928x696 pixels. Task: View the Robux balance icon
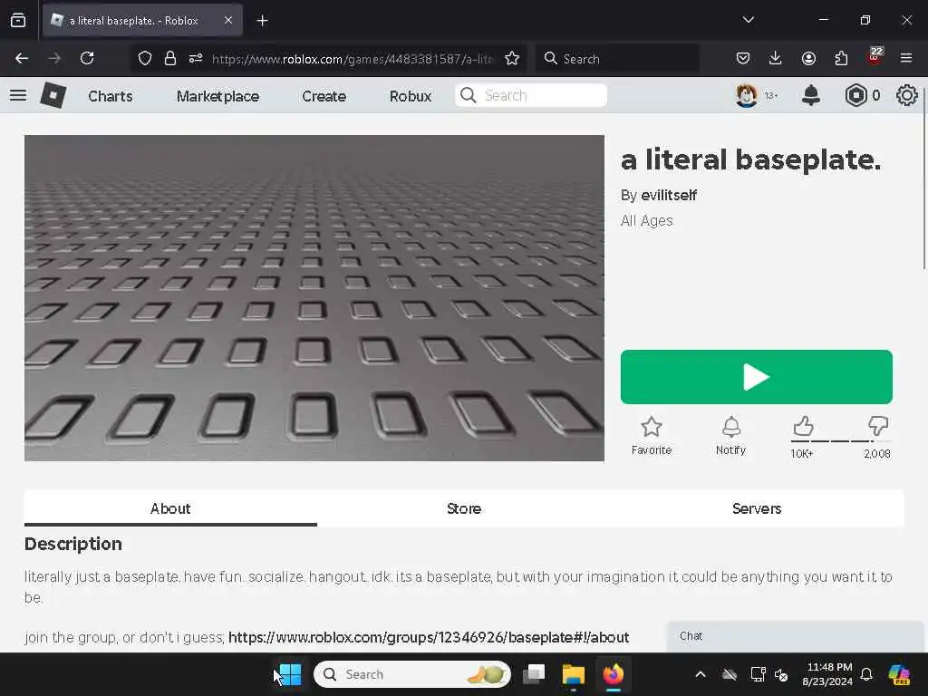click(855, 95)
